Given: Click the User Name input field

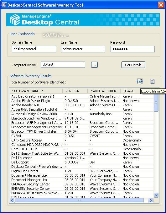Looking at the screenshot, I should click(x=83, y=49).
